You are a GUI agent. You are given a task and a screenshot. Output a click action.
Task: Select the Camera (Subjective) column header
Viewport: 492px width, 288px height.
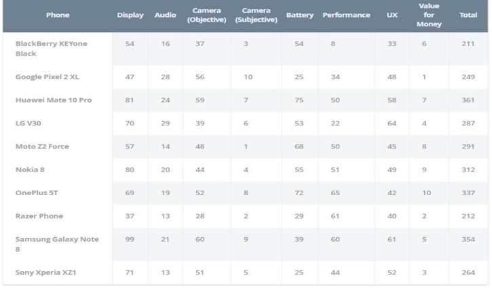coord(257,15)
